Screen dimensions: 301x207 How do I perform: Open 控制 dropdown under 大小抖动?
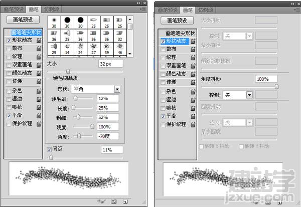(238, 36)
